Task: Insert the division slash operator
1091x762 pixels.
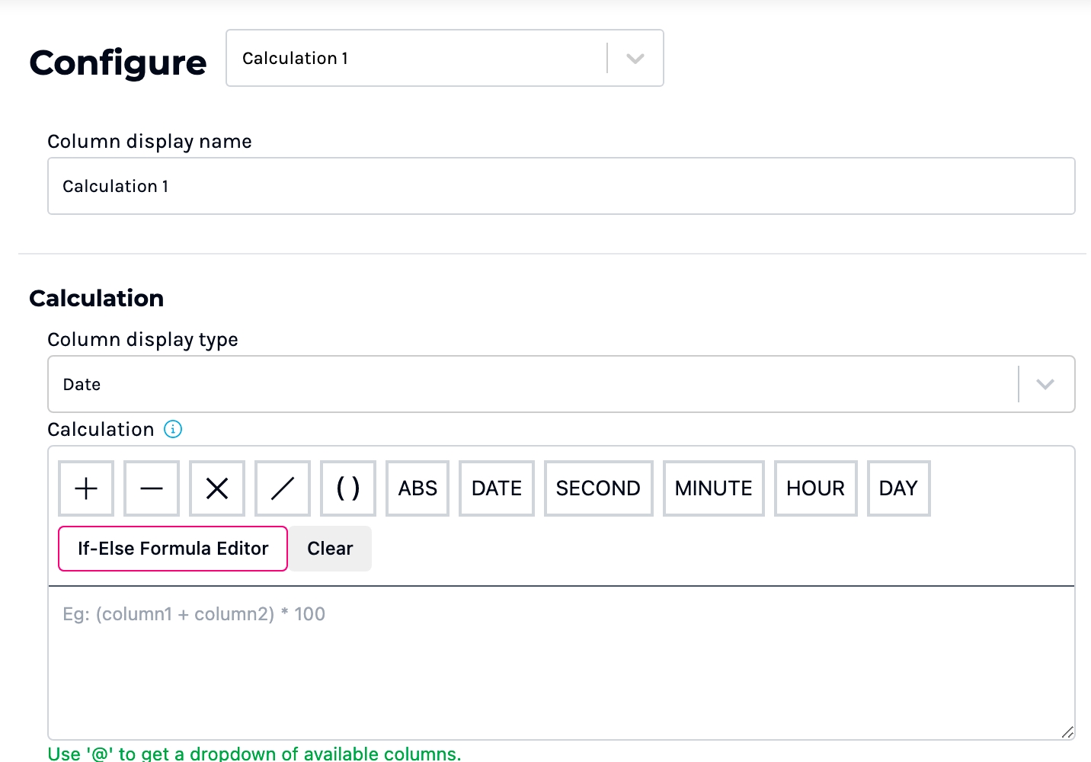Action: (283, 488)
